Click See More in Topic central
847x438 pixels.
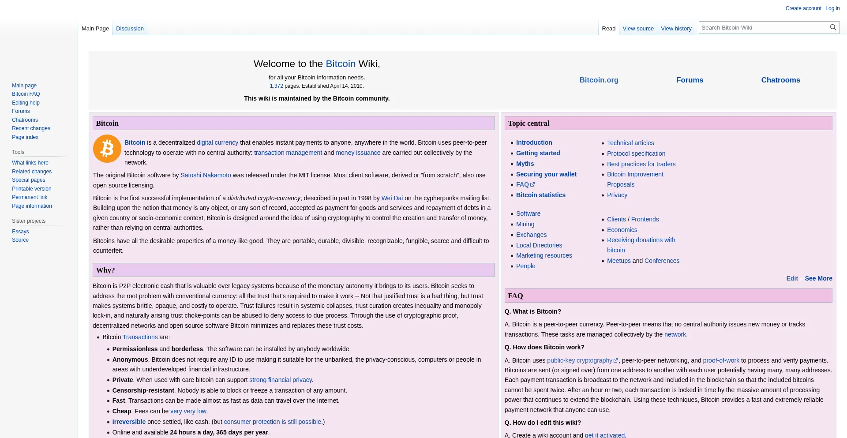tap(818, 278)
